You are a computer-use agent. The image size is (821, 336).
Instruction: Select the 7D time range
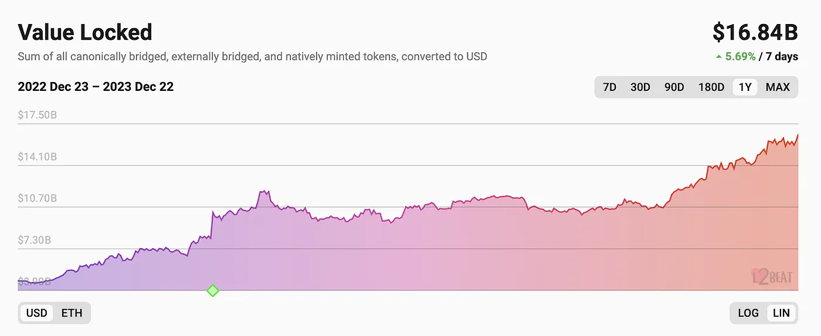click(x=610, y=87)
